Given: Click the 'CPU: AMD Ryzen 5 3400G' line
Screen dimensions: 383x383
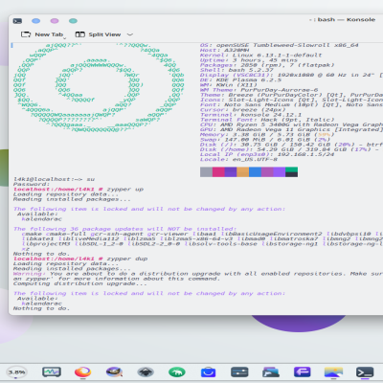Looking at the screenshot, I should 291,124.
